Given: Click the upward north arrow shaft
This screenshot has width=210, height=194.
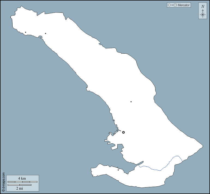Looking at the screenshot, I should (x=203, y=11).
